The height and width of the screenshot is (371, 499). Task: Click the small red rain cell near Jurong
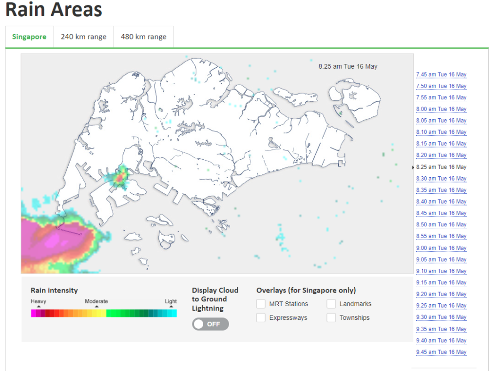118,179
